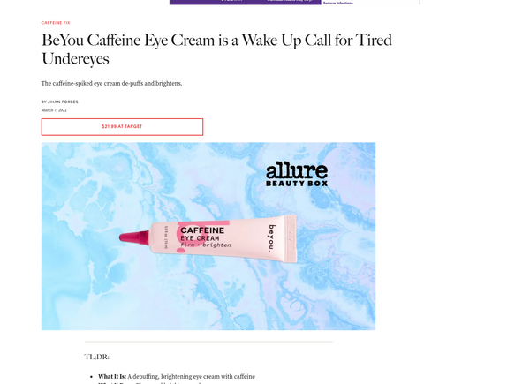
Task: Click the allure Beauty Box logo
Action: [x=297, y=174]
